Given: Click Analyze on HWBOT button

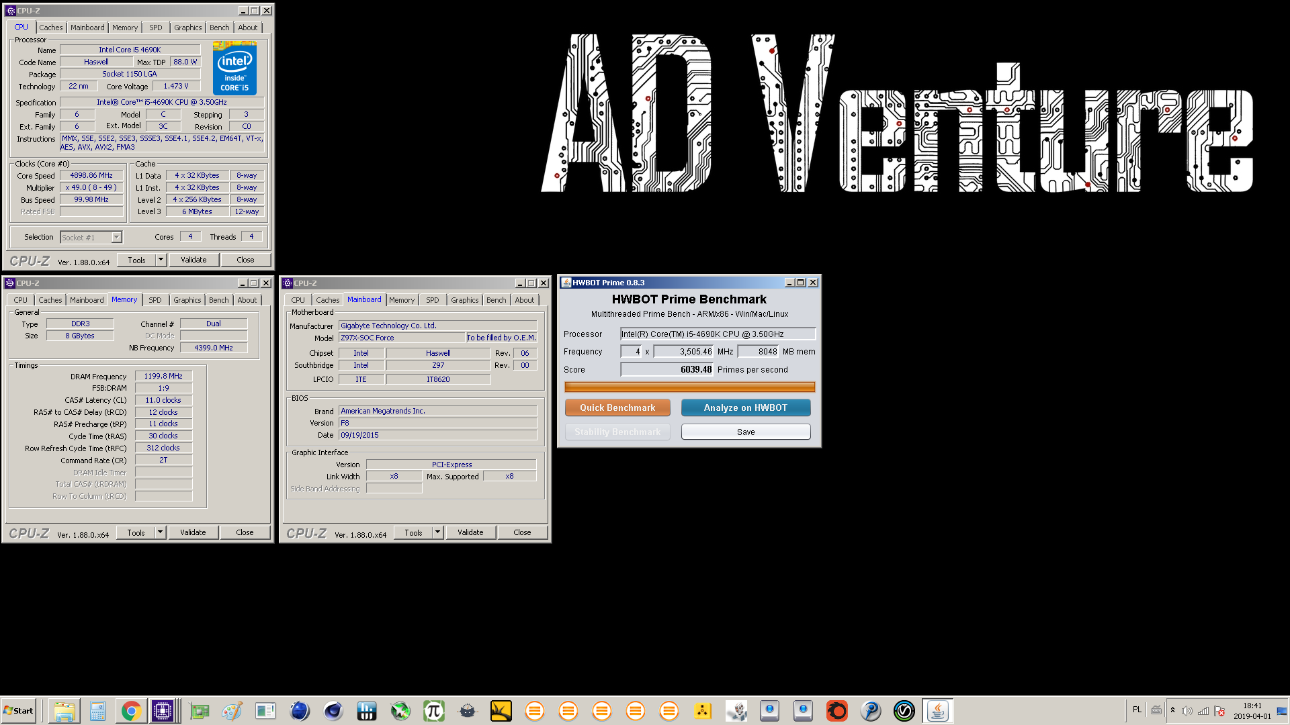Looking at the screenshot, I should (x=746, y=407).
